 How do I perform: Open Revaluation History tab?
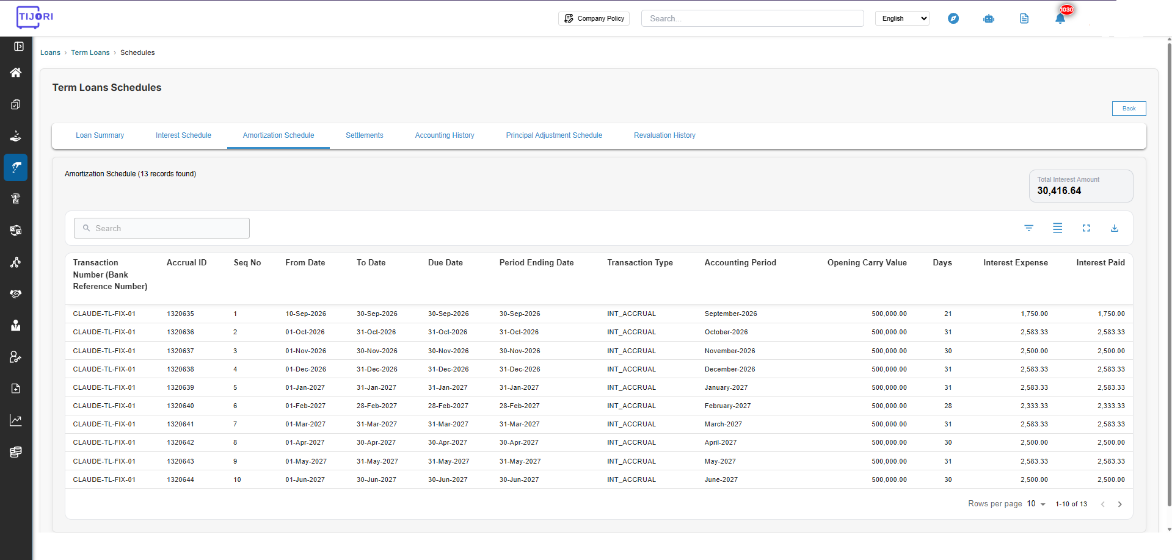tap(664, 135)
